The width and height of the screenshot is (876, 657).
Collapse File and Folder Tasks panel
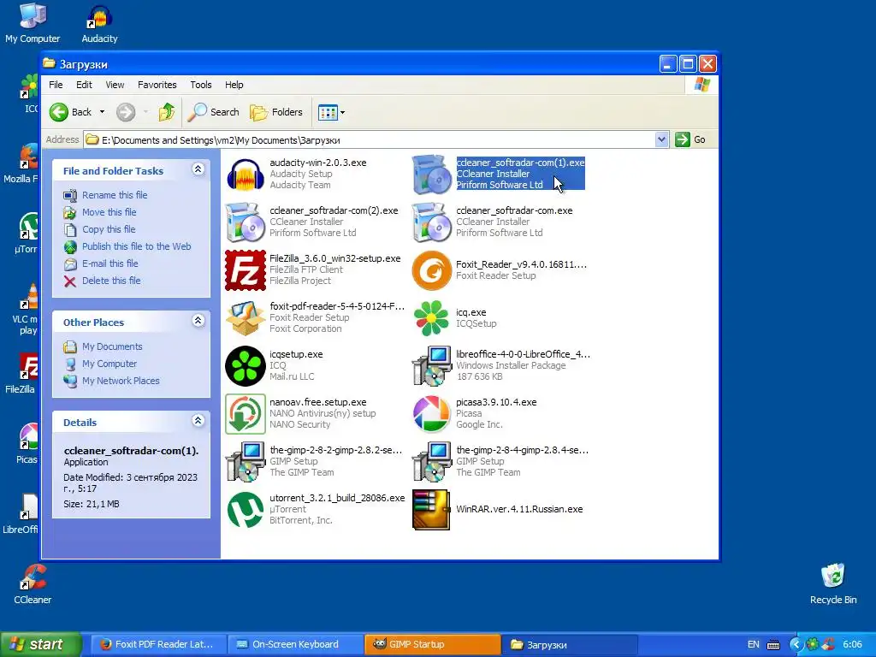coord(198,169)
